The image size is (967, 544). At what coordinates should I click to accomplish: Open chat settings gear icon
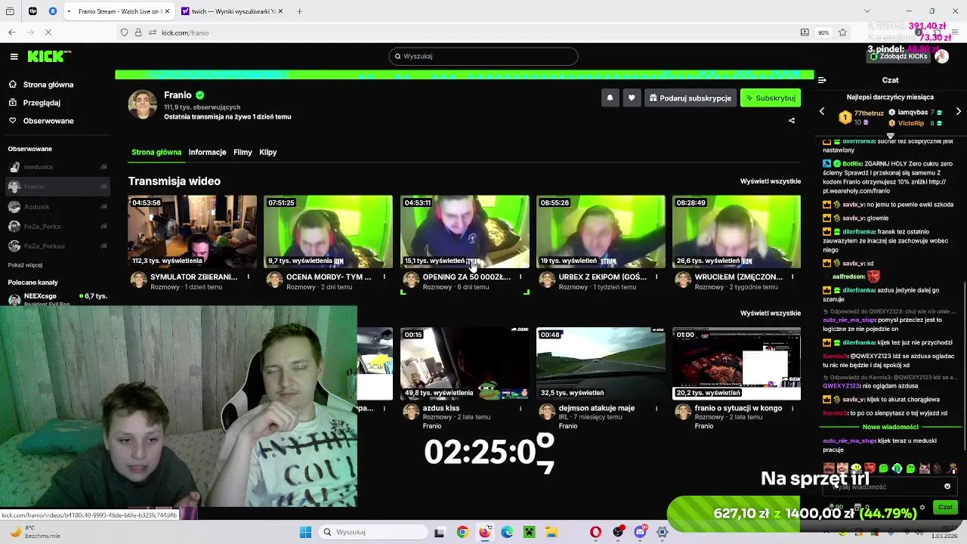coord(922,508)
